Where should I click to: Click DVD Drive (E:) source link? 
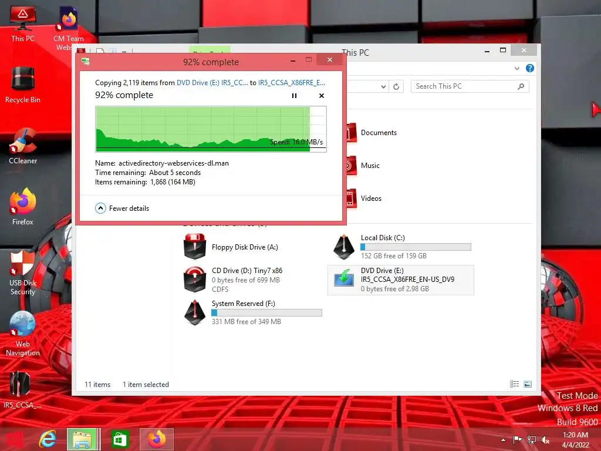pos(212,82)
